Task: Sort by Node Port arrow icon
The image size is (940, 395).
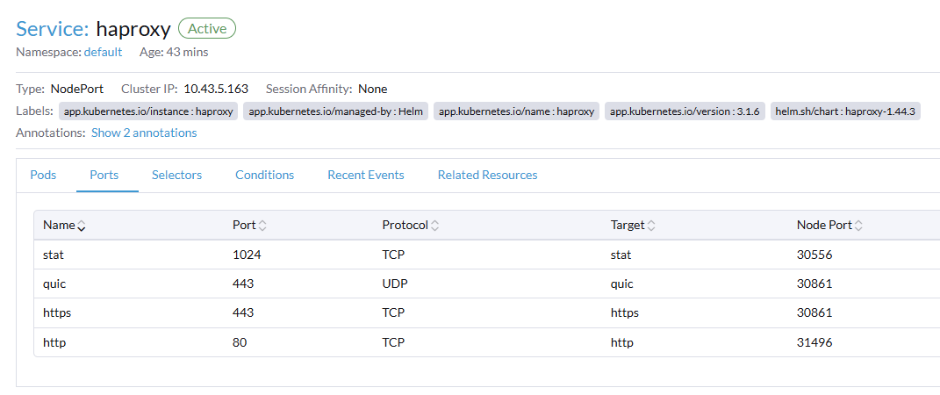Action: tap(858, 226)
